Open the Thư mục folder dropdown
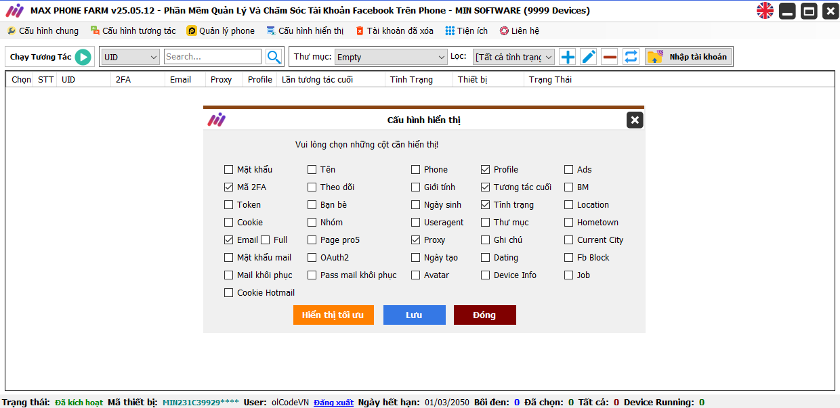The width and height of the screenshot is (840, 408). pos(391,57)
